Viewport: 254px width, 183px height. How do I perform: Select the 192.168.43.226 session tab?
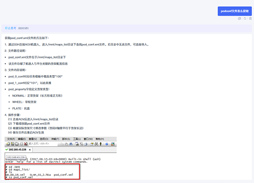[x=20, y=150]
